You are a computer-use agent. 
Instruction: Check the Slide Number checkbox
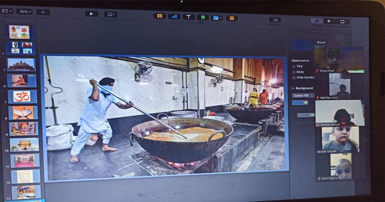pyautogui.click(x=294, y=77)
